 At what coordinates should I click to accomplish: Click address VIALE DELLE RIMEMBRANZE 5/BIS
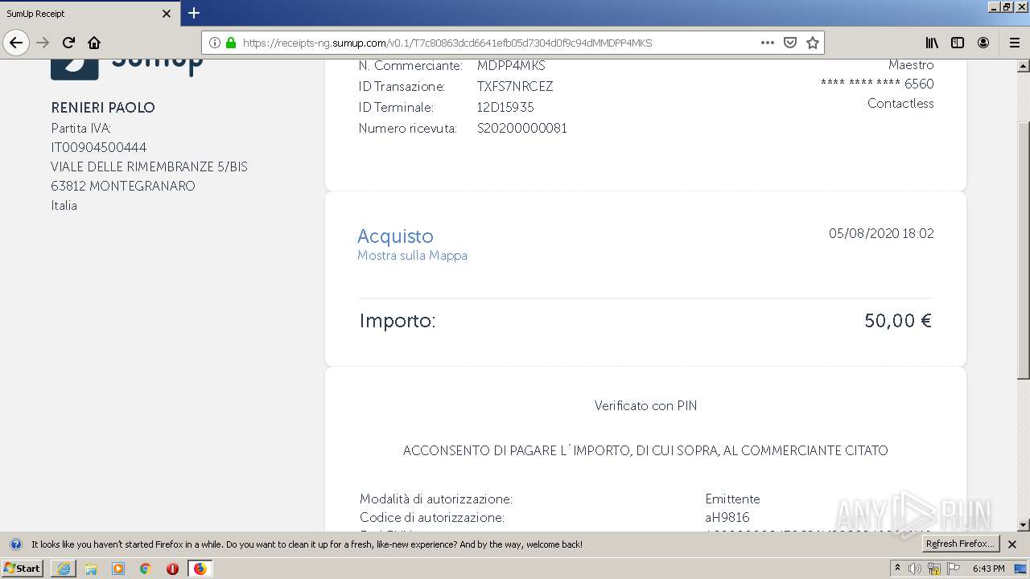[150, 167]
